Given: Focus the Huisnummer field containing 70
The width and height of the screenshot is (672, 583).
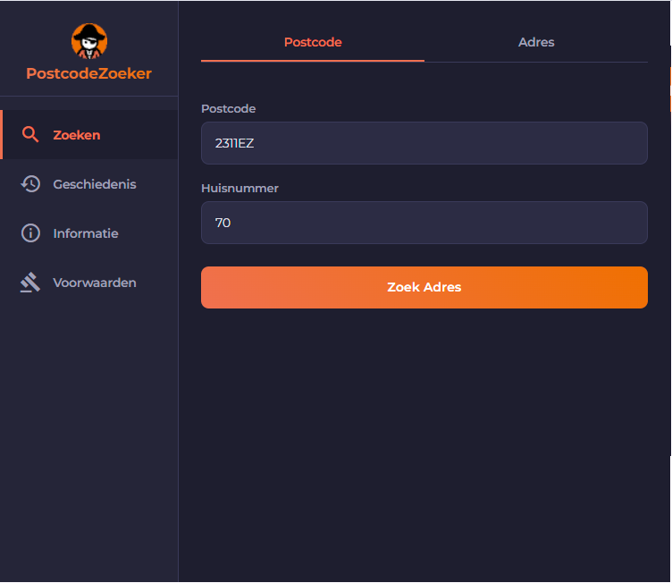Looking at the screenshot, I should tap(424, 223).
